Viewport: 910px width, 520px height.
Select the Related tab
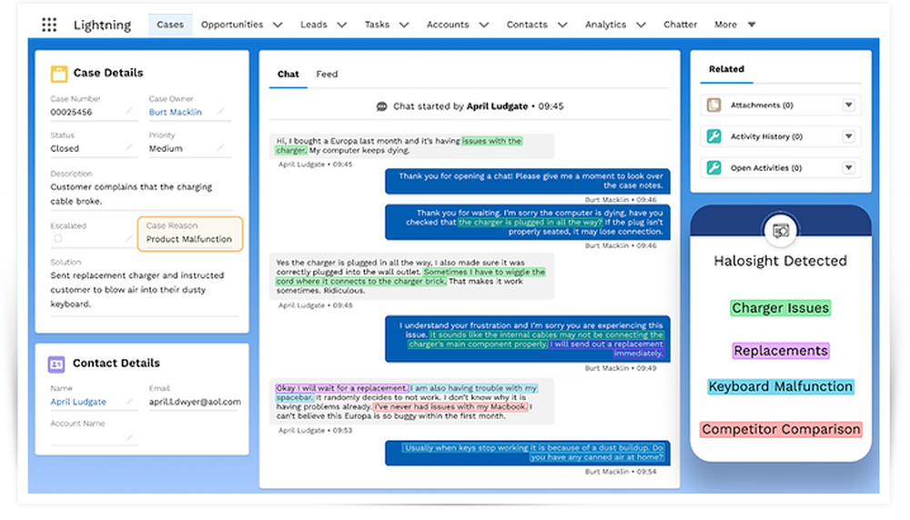[x=726, y=69]
